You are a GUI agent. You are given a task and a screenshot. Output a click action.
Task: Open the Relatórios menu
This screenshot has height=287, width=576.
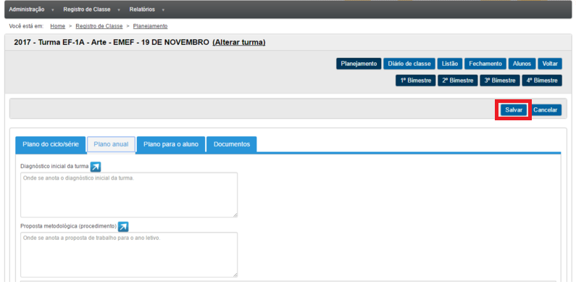(x=142, y=9)
